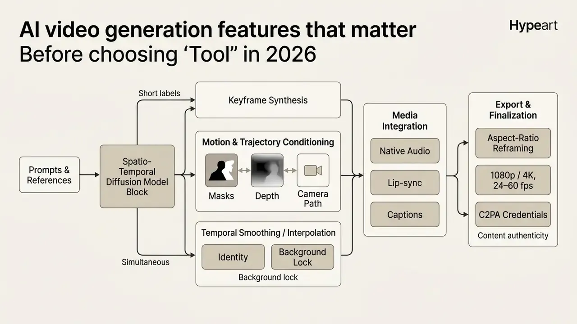The height and width of the screenshot is (324, 577).
Task: Select the Spatio-Temporal Diffusion Model Block
Action: (137, 176)
